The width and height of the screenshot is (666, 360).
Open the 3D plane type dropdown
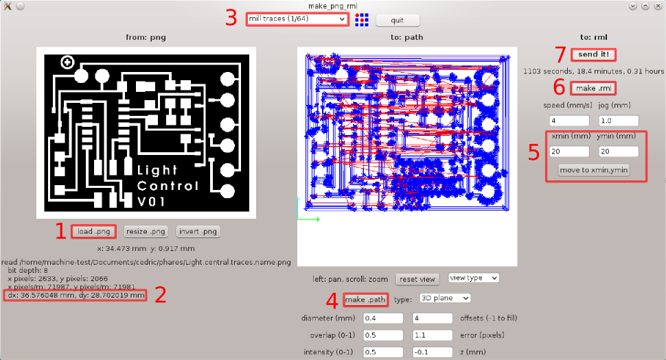point(444,298)
